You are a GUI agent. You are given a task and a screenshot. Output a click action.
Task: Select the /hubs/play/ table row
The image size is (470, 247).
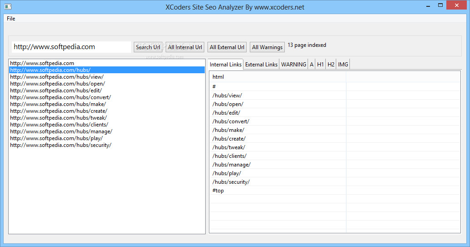pyautogui.click(x=334, y=173)
